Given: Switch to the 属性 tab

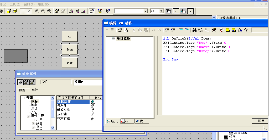Looking at the screenshot, I should 22,90.
